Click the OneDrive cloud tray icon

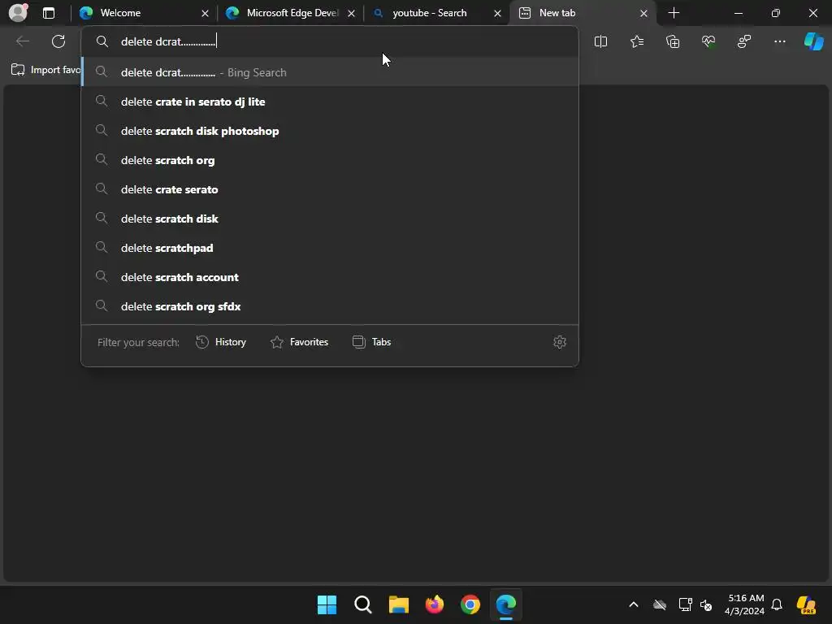coord(660,604)
